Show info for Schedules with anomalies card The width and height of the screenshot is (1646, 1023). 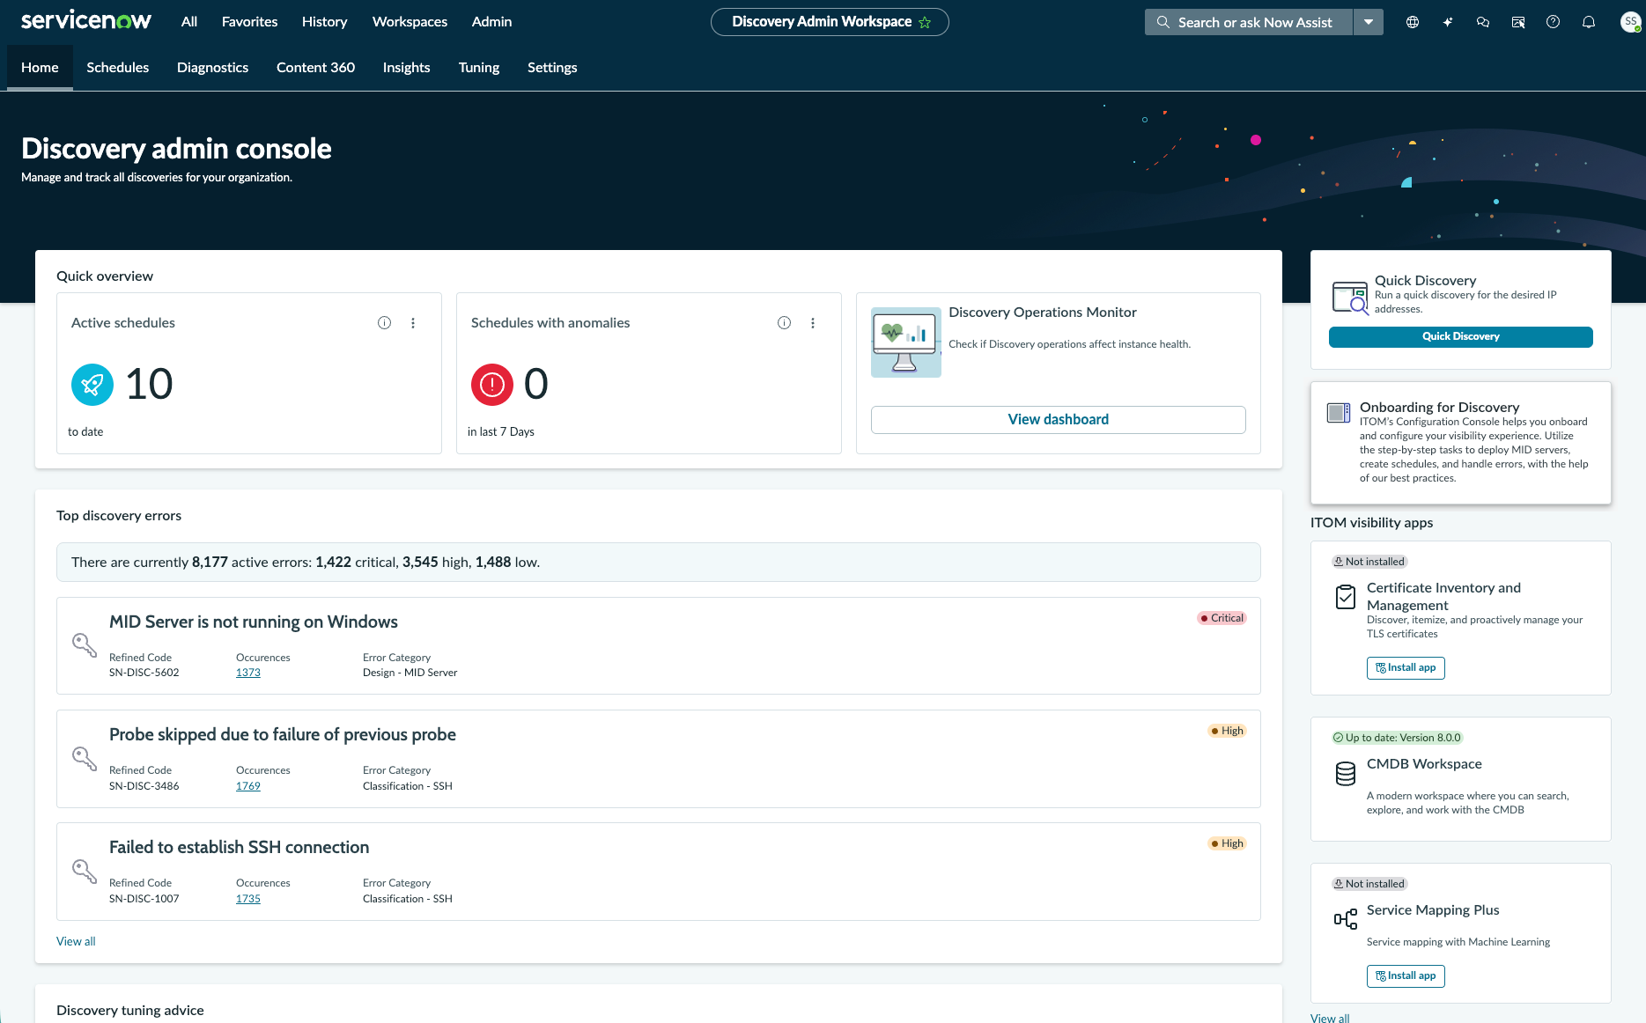784,323
